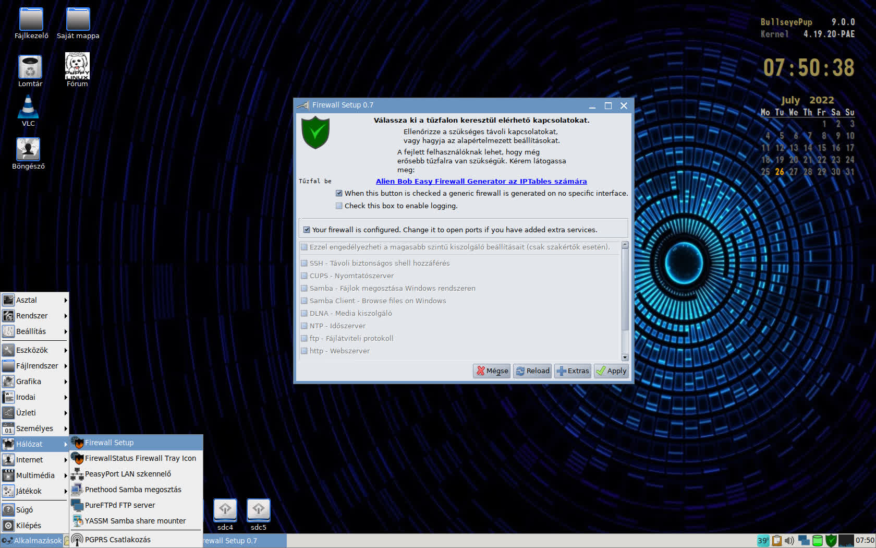Open the Játékok menu category
876x548 pixels.
(35, 491)
